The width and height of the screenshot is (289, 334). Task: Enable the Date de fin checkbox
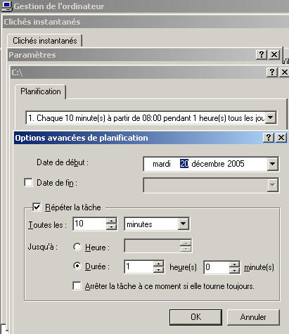pyautogui.click(x=28, y=182)
